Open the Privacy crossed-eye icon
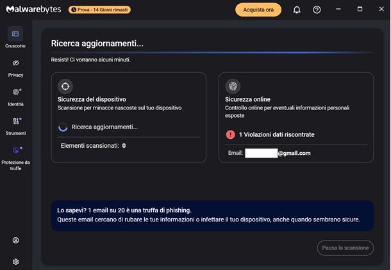This screenshot has width=391, height=270. coord(15,63)
